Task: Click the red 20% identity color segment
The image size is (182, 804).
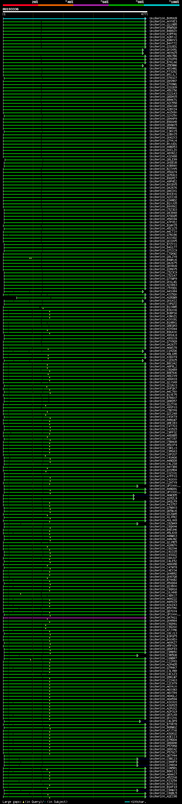Action: pos(20,5)
